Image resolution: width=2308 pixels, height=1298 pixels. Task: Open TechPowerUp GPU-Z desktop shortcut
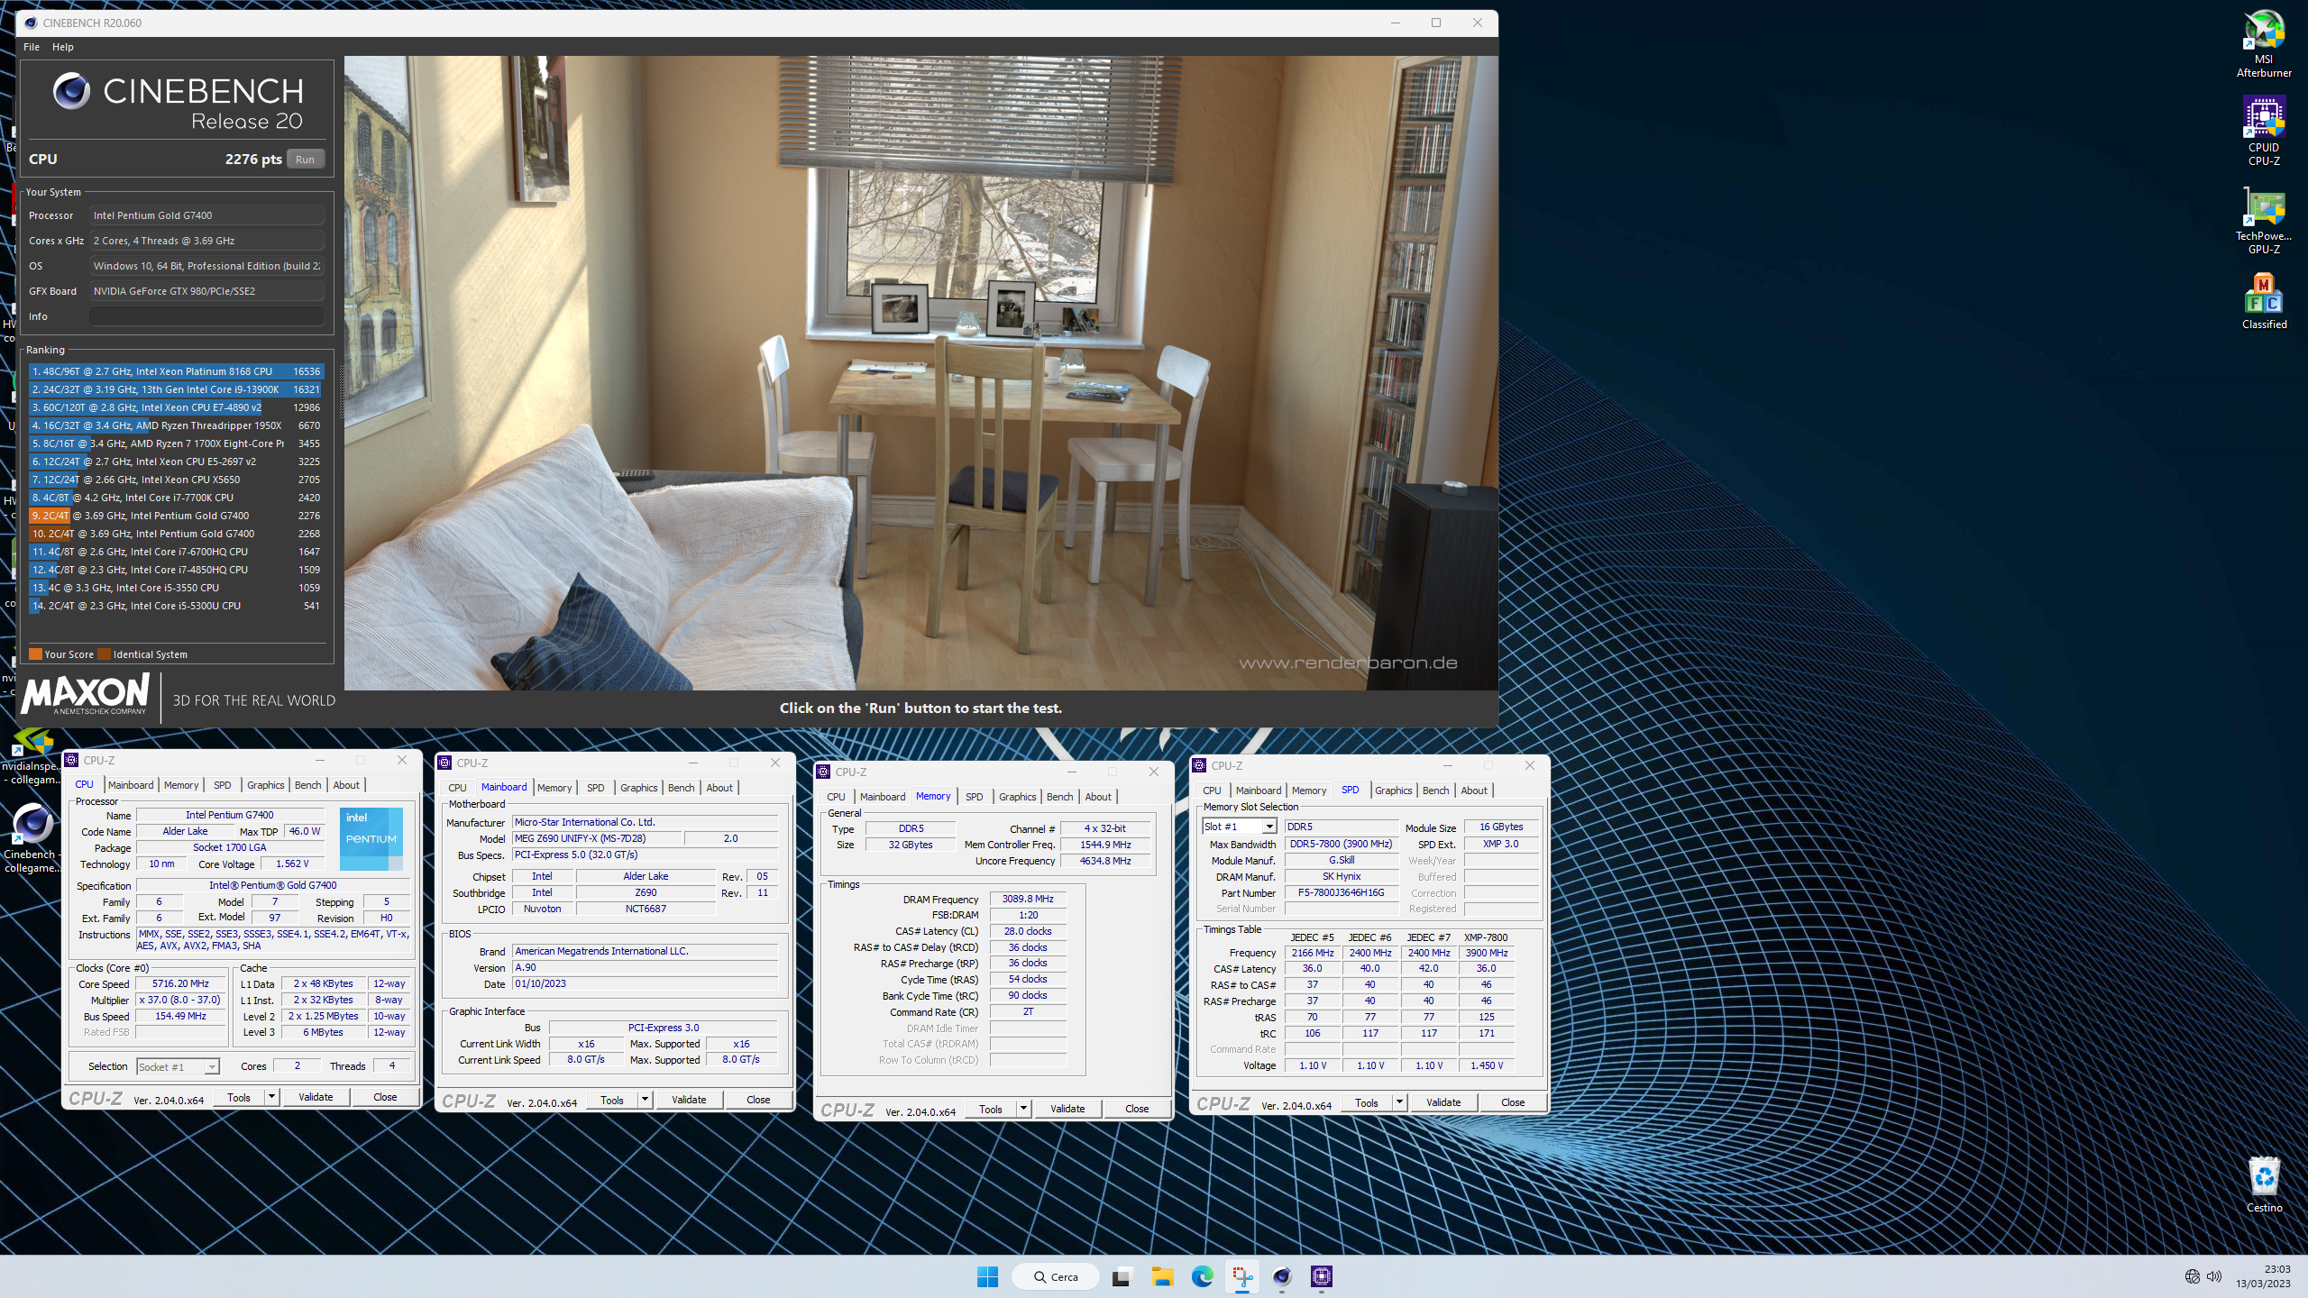click(x=2264, y=220)
